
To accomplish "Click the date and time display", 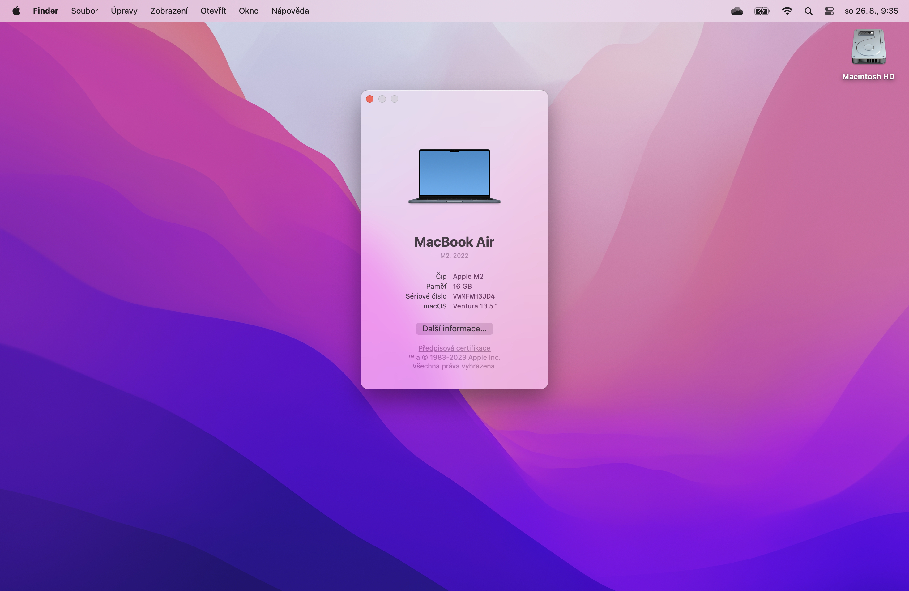I will [x=871, y=11].
